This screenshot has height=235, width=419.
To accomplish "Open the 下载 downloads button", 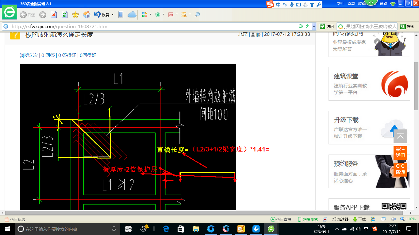I will click(359, 219).
